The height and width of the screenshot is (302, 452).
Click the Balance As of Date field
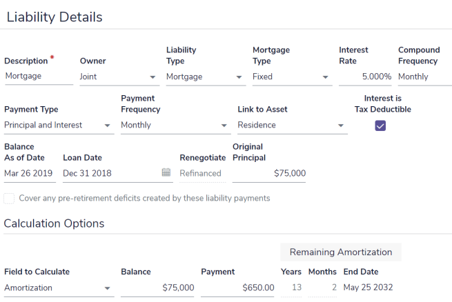pyautogui.click(x=30, y=174)
